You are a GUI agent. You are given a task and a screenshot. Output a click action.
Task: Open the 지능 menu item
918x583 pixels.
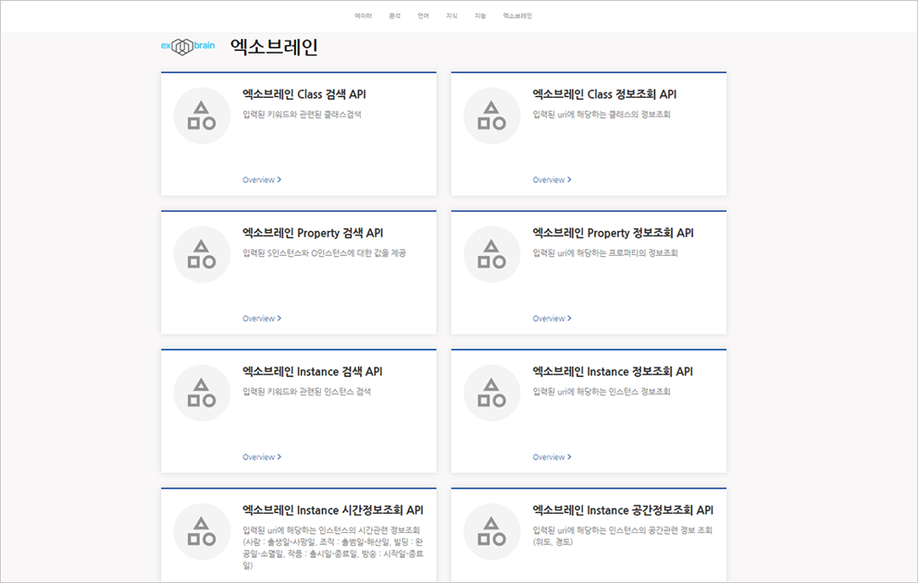coord(480,16)
